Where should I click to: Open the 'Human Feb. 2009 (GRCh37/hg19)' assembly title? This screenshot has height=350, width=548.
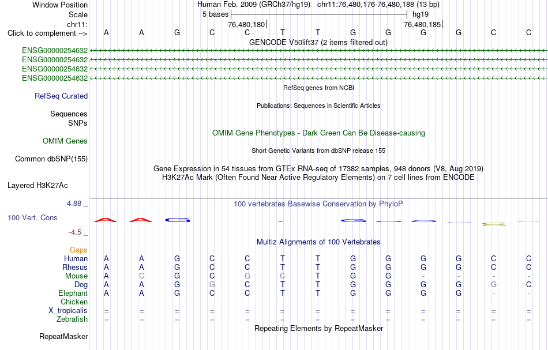pyautogui.click(x=254, y=5)
